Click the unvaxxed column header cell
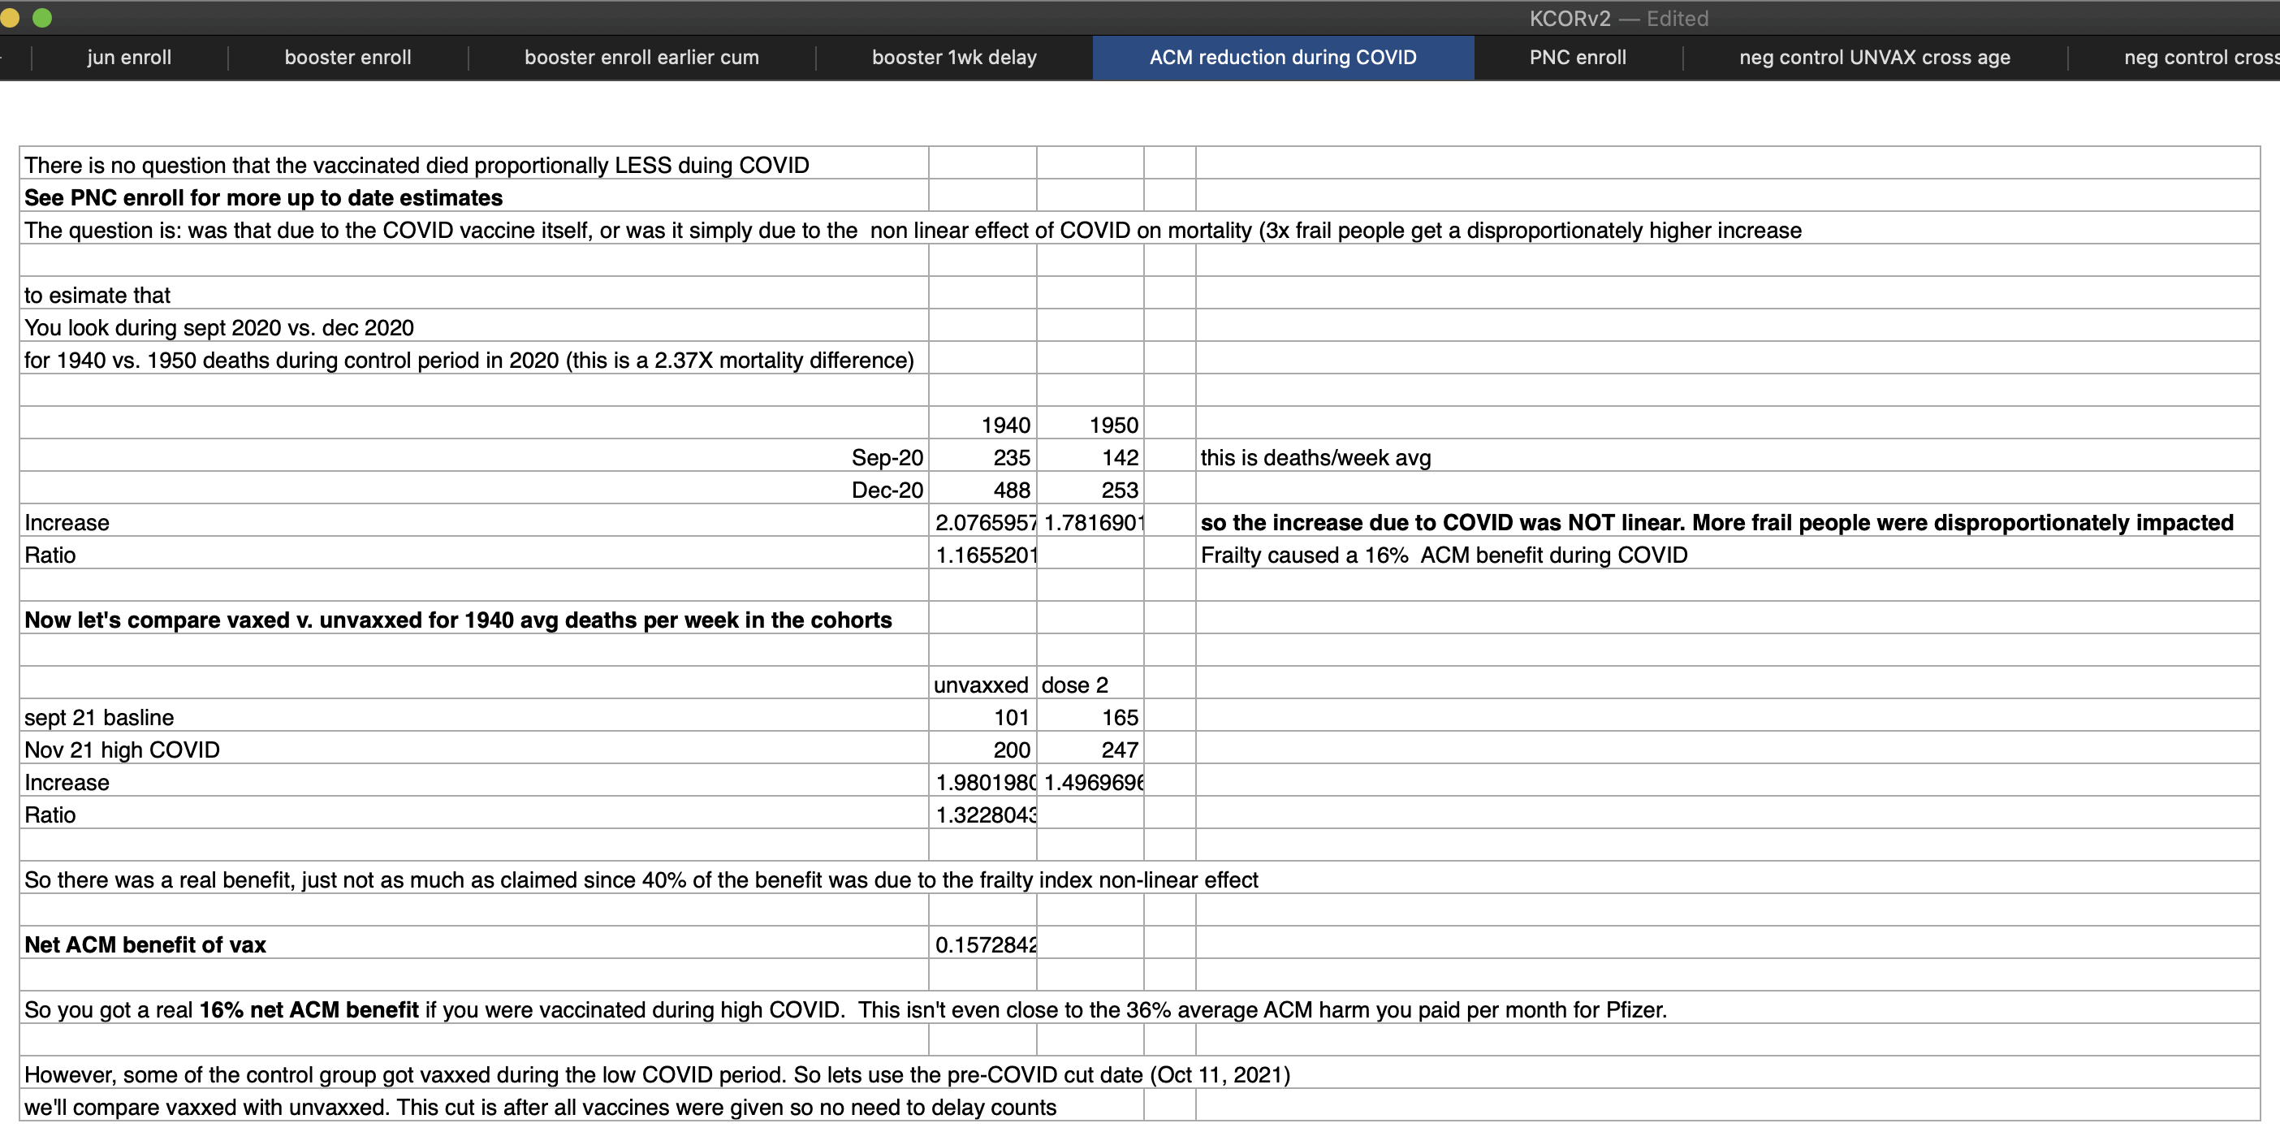 coord(982,685)
